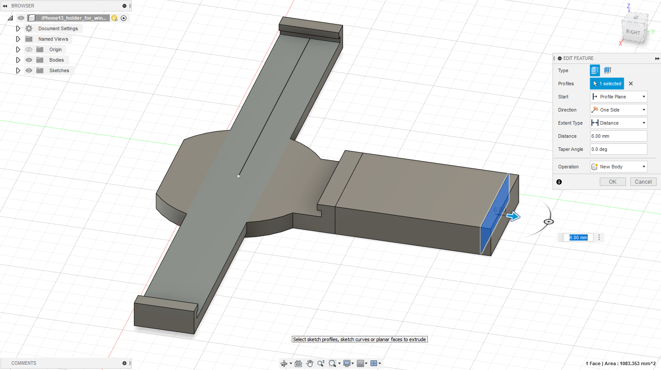The height and width of the screenshot is (370, 661).
Task: Expand the Sketches node
Action: pos(18,70)
